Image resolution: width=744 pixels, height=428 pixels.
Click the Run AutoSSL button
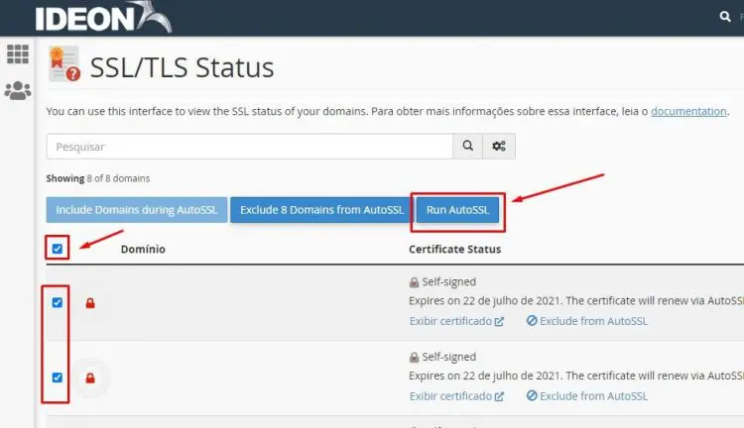coord(457,210)
